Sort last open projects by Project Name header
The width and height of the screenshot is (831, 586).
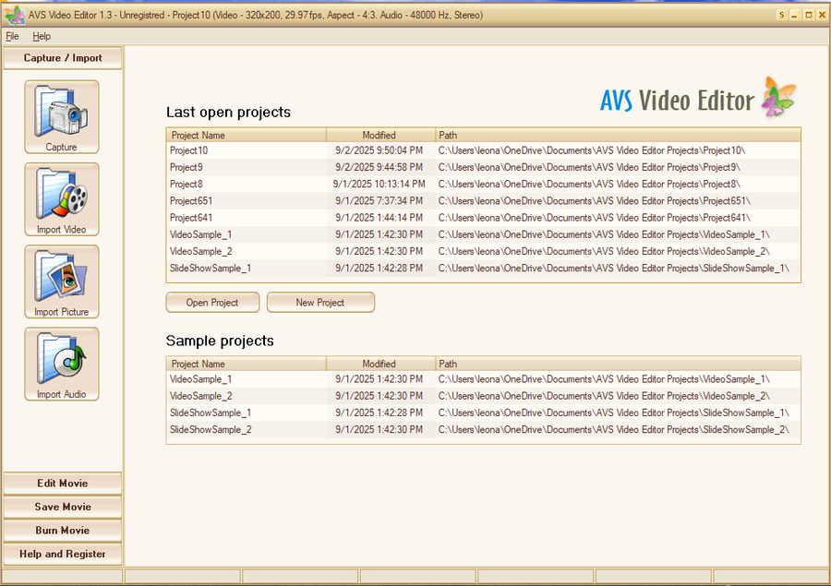click(247, 135)
